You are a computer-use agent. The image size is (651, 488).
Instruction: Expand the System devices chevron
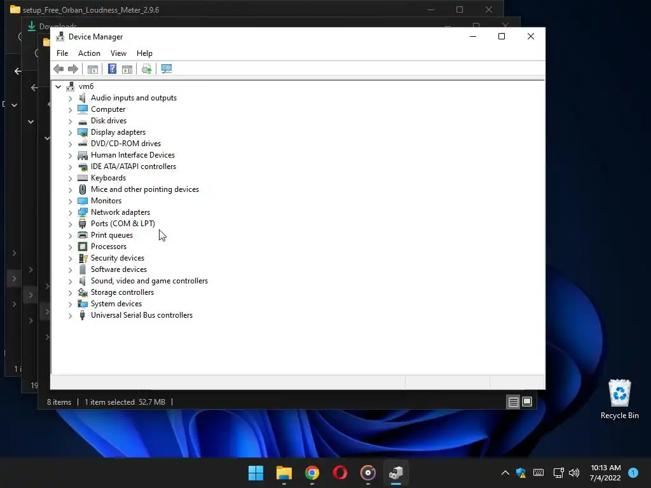70,304
